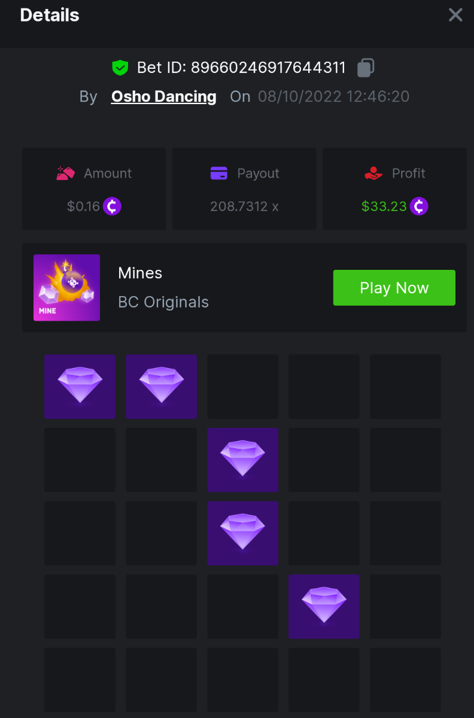Copy the Bet ID with the copy icon

(366, 68)
